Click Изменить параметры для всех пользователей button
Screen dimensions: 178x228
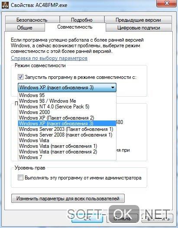coord(68,199)
